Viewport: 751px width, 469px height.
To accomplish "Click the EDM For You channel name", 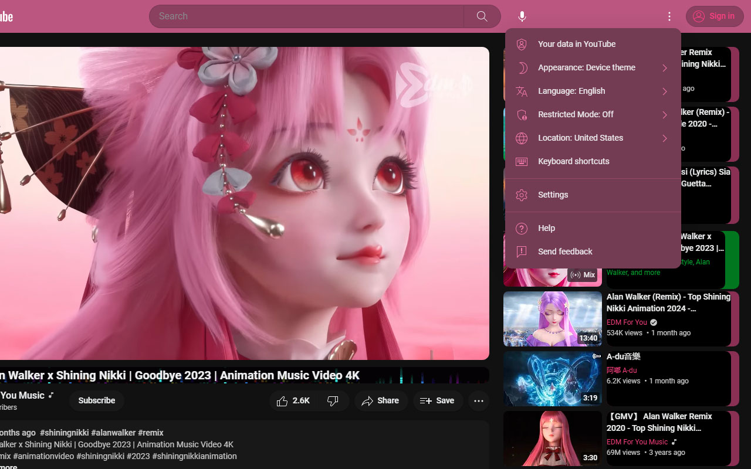I will (x=627, y=322).
